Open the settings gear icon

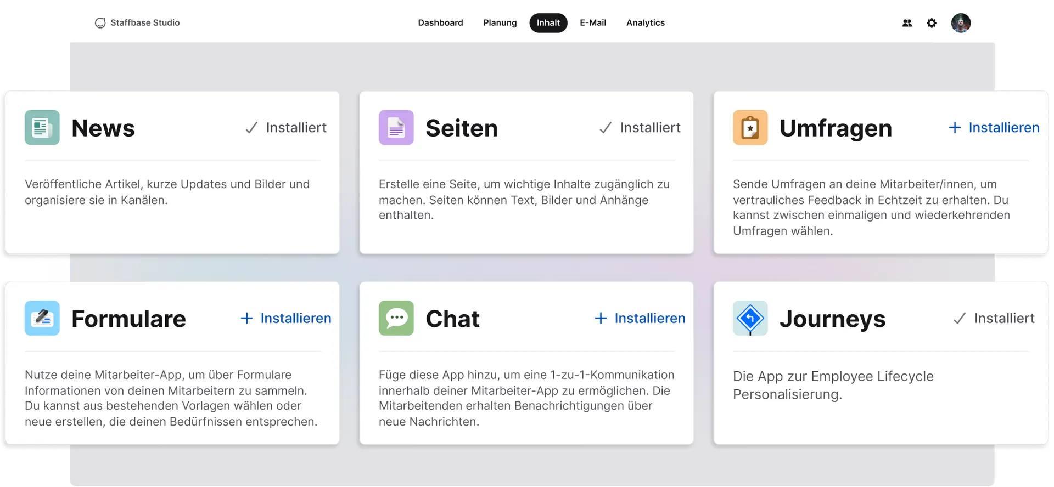pos(932,23)
